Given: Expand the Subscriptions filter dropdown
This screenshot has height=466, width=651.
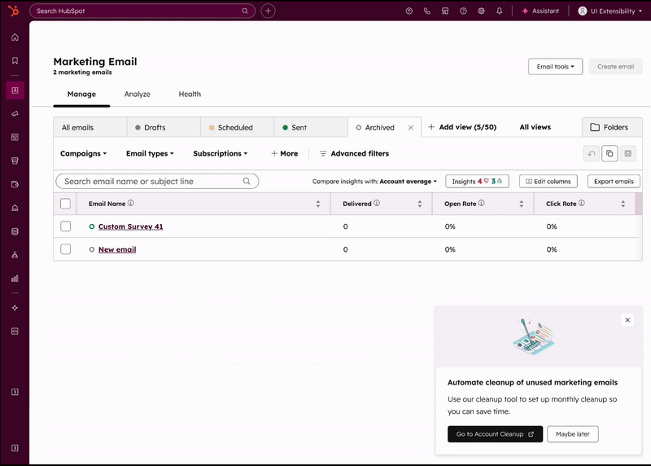Looking at the screenshot, I should pos(220,153).
